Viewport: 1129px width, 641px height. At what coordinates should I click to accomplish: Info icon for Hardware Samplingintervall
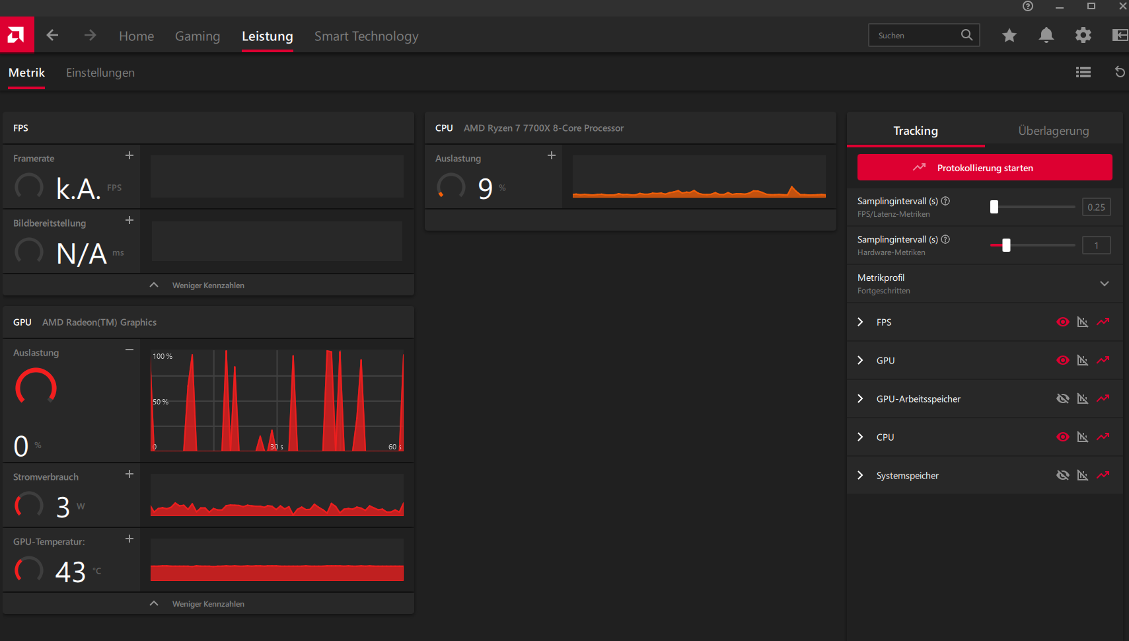click(x=945, y=239)
